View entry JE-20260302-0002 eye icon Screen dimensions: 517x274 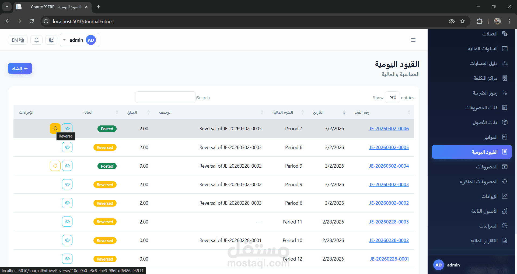pyautogui.click(x=67, y=203)
